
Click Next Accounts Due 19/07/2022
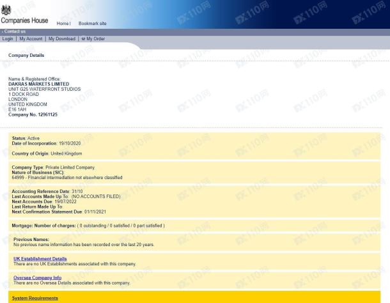(44, 202)
